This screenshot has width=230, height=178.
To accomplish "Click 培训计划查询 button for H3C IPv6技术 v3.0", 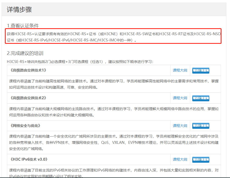I will tap(201, 159).
